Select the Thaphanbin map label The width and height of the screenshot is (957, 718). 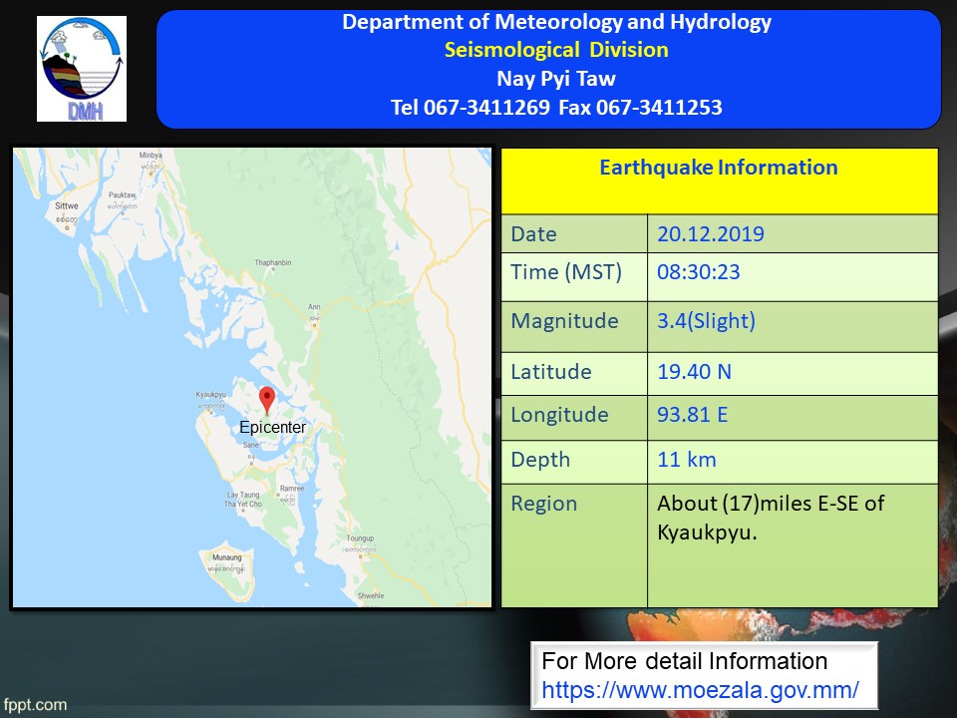273,262
